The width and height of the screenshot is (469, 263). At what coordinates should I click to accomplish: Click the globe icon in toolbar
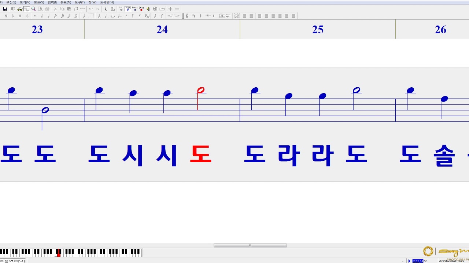coord(155,9)
